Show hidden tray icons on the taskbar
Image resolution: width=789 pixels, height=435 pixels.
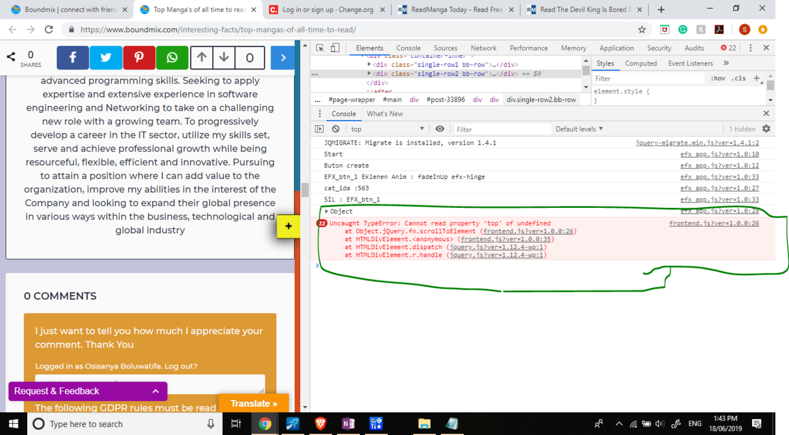tap(618, 424)
